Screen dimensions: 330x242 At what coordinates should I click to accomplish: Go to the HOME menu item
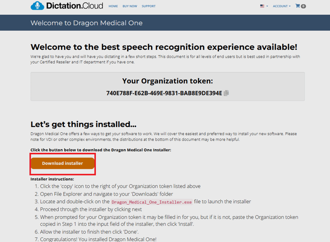point(113,6)
